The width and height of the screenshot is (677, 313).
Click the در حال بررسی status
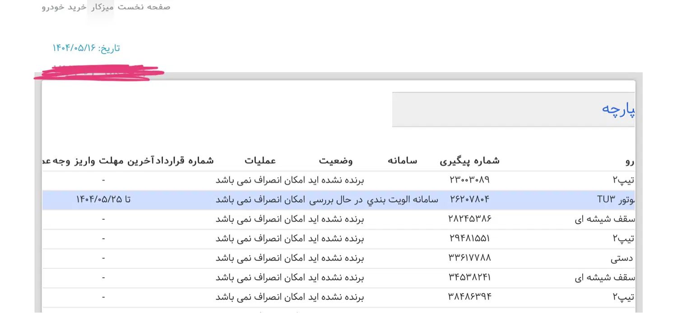pyautogui.click(x=336, y=199)
